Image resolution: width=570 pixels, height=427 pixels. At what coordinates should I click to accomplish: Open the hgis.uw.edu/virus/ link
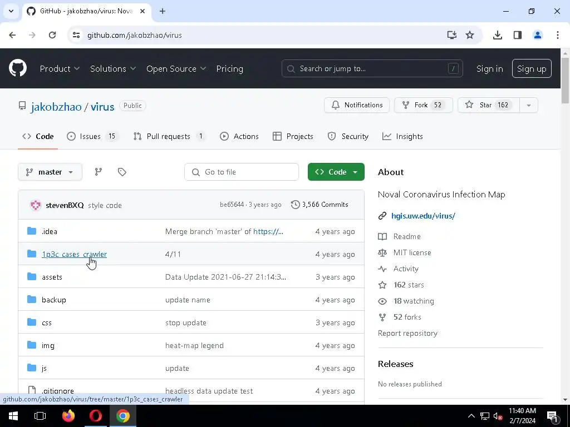pos(423,216)
